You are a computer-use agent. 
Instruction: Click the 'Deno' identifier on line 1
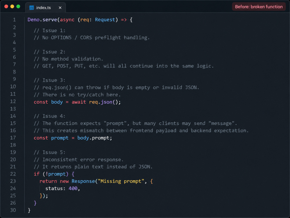click(x=33, y=20)
